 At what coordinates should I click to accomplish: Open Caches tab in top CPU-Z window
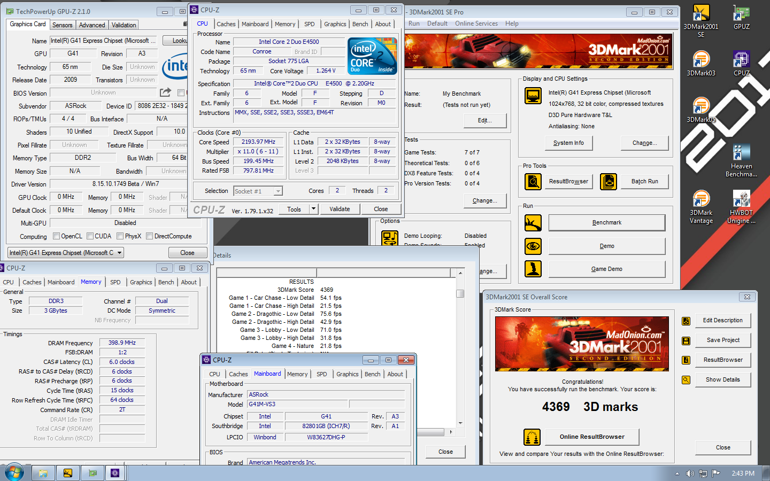click(x=226, y=24)
